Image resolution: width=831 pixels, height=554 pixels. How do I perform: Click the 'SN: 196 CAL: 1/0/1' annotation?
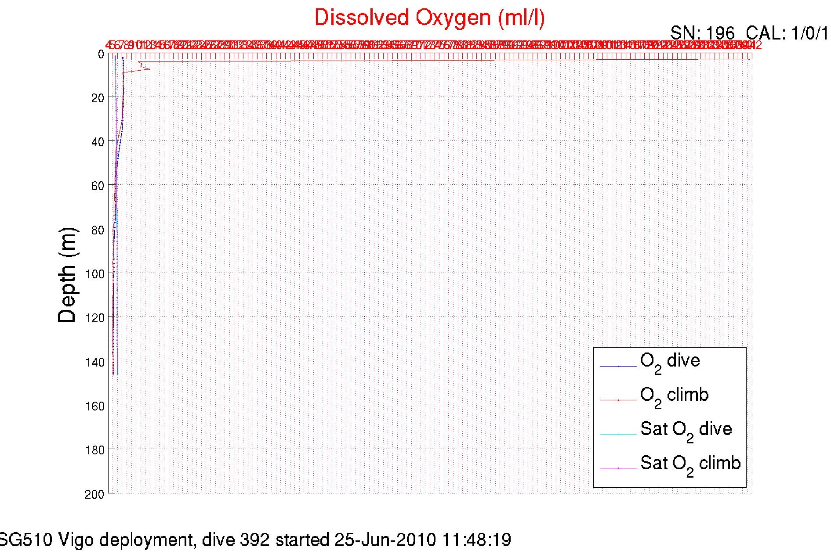tap(750, 33)
